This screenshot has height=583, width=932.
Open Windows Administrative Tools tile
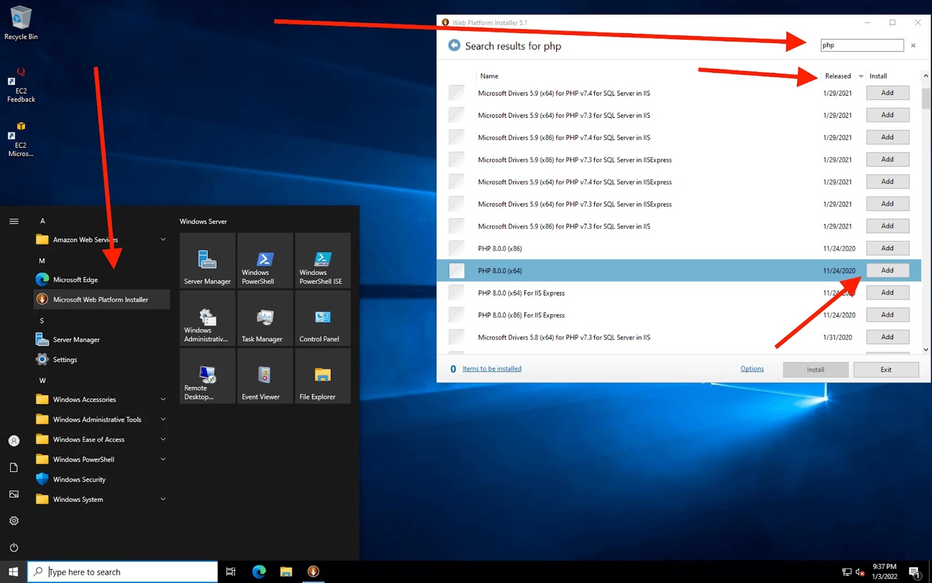point(207,318)
